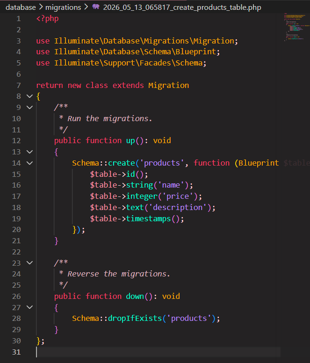Image resolution: width=310 pixels, height=363 pixels.
Task: Open the database breadcrumb segment
Action: coord(21,7)
